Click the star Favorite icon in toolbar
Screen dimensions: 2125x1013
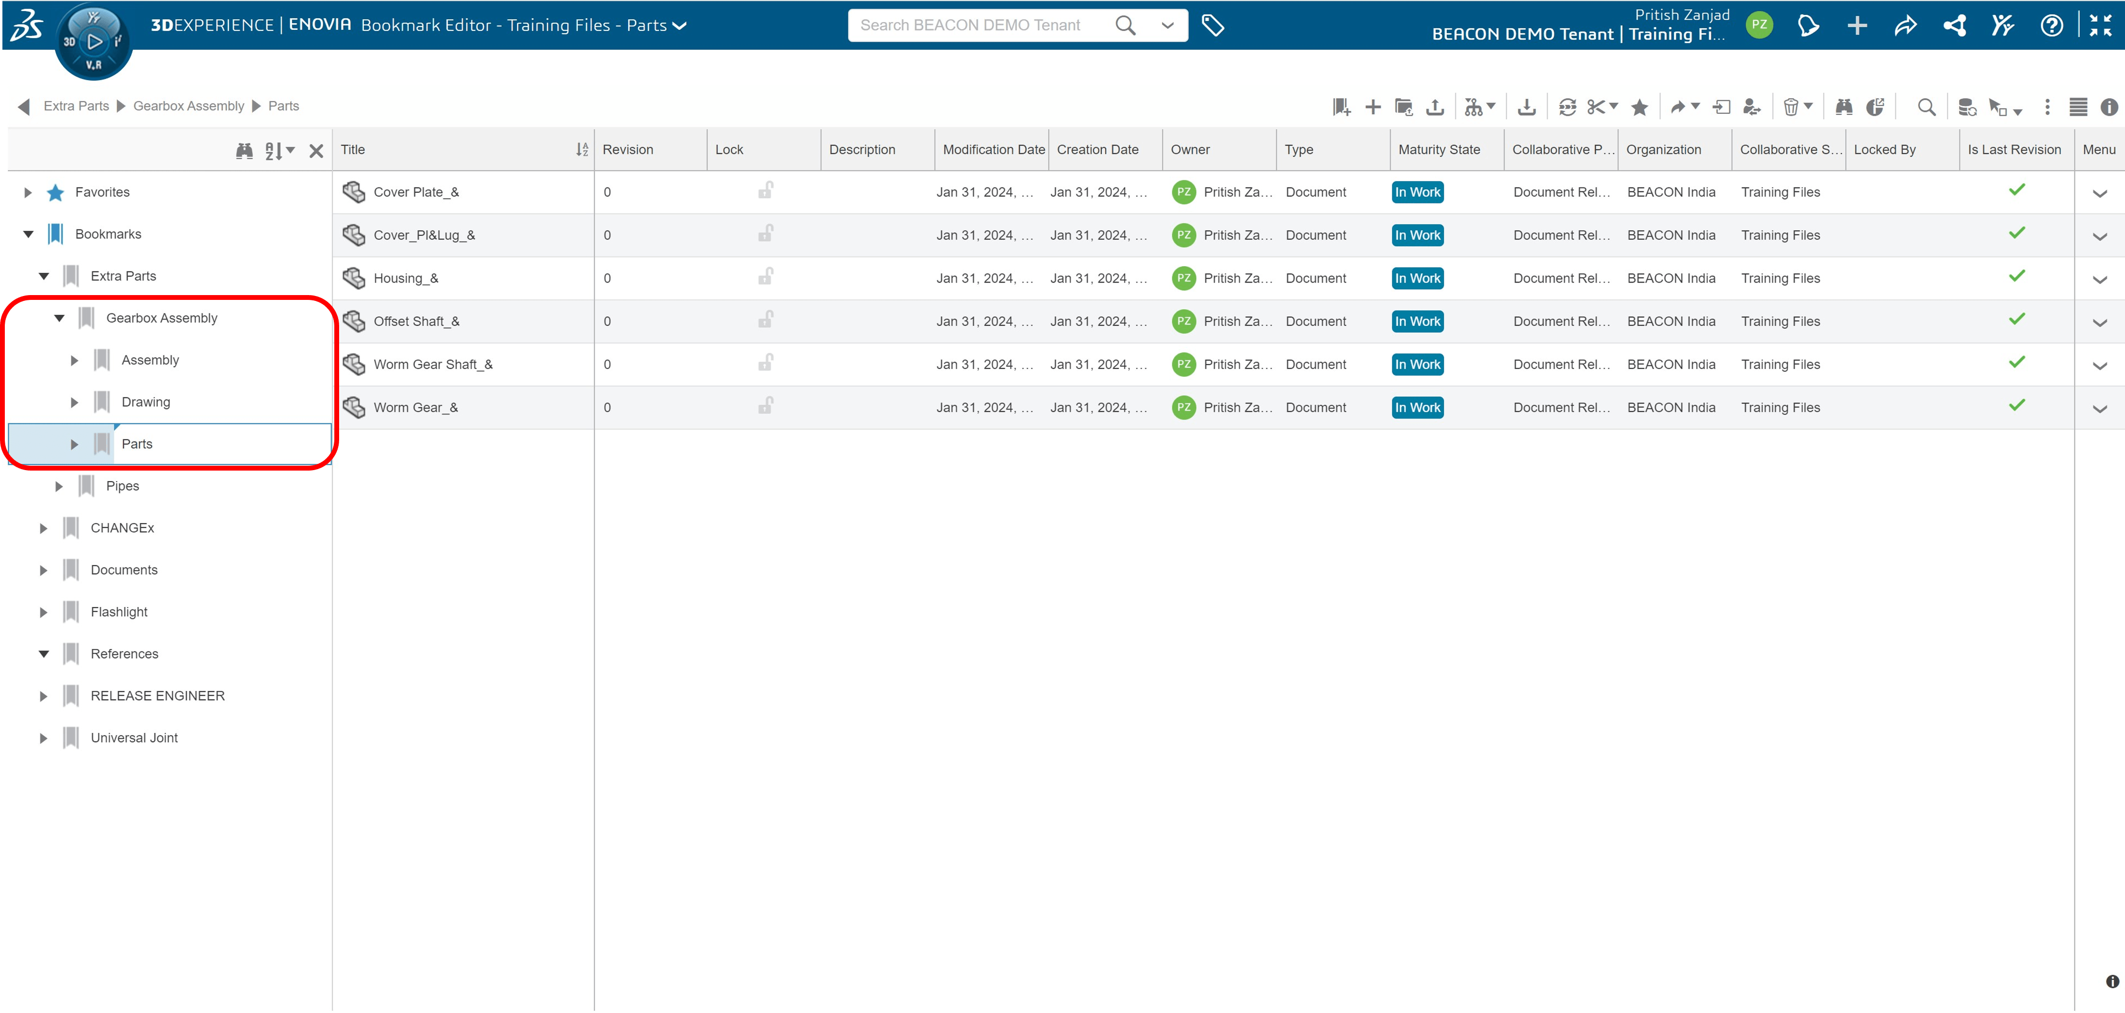[x=1640, y=107]
